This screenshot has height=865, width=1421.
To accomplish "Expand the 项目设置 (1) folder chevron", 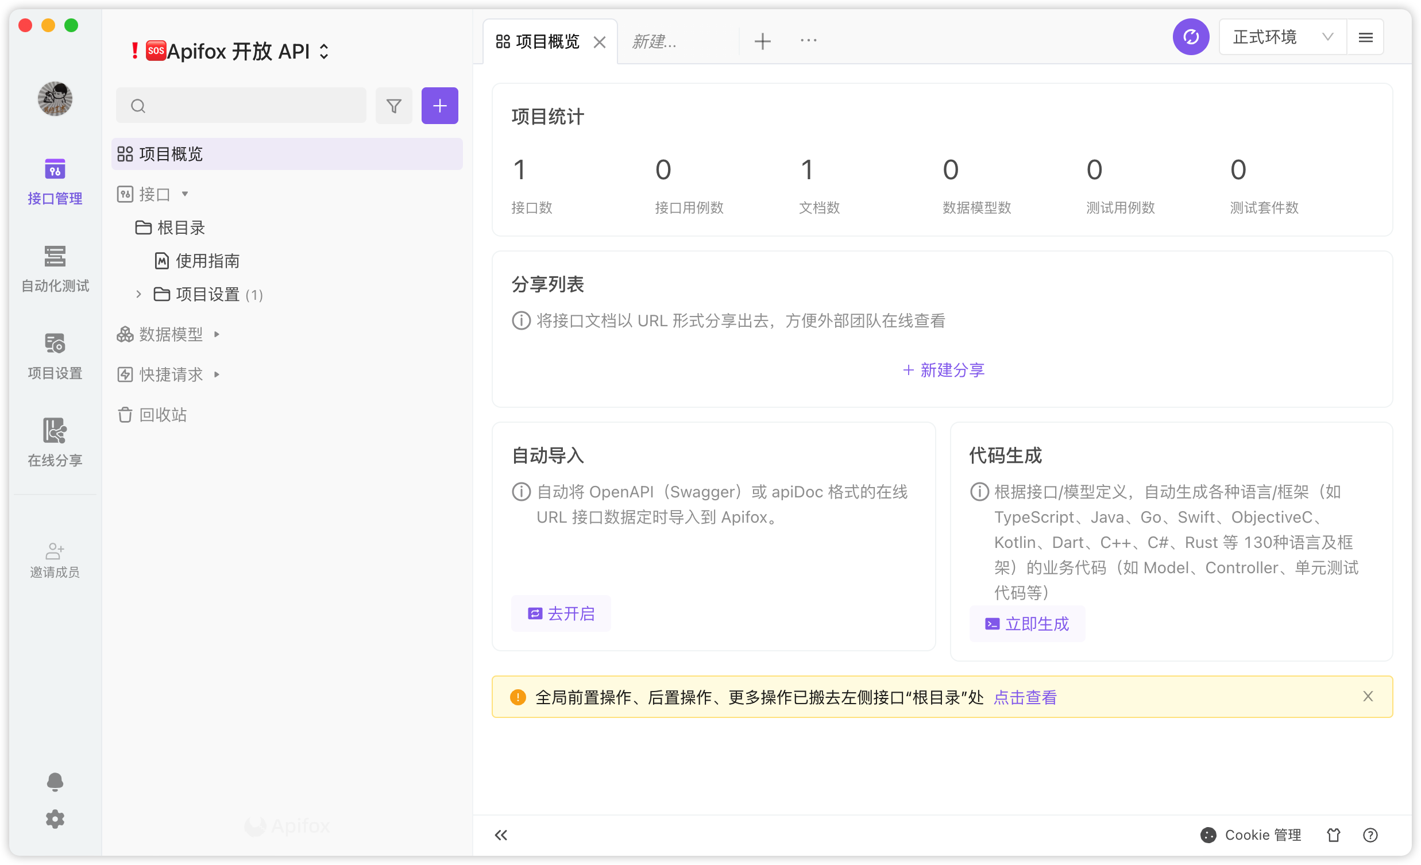I will click(x=138, y=295).
